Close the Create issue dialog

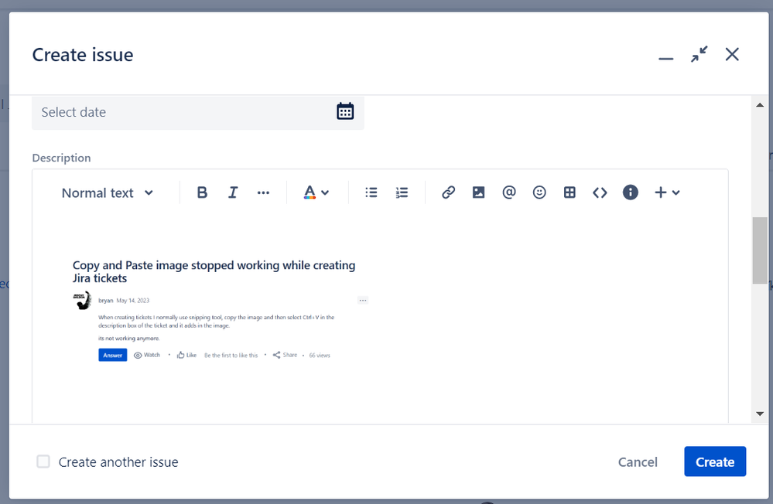tap(732, 54)
